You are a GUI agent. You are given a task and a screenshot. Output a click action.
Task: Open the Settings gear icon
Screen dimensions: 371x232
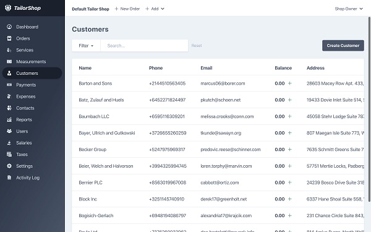click(x=9, y=166)
